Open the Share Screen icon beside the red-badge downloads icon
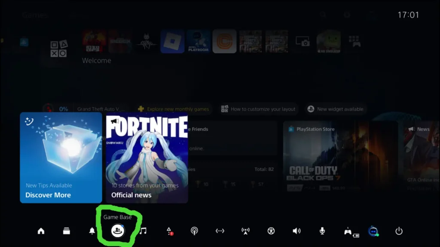The image size is (440, 247). (194, 231)
